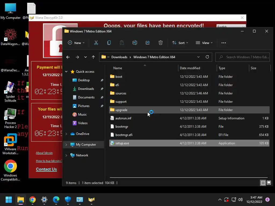Click the network icon in system tray
The width and height of the screenshot is (275, 206).
pyautogui.click(x=234, y=200)
